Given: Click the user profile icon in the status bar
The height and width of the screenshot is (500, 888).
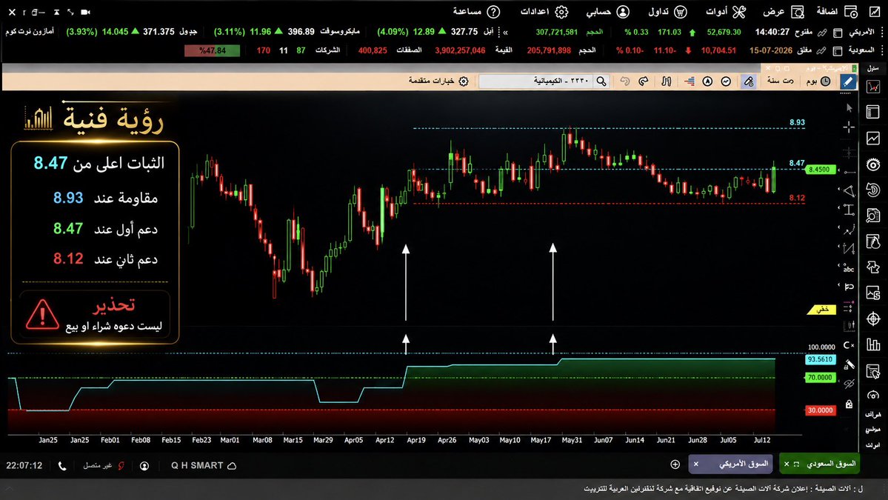Looking at the screenshot, I should click(144, 466).
